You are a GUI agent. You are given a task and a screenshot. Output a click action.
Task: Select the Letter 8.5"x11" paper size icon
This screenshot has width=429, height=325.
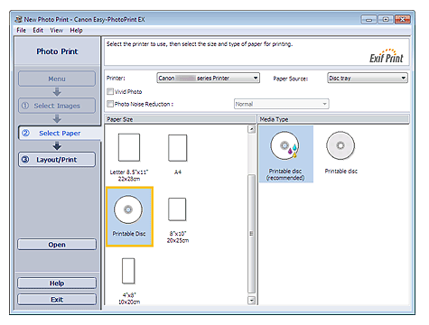point(129,147)
